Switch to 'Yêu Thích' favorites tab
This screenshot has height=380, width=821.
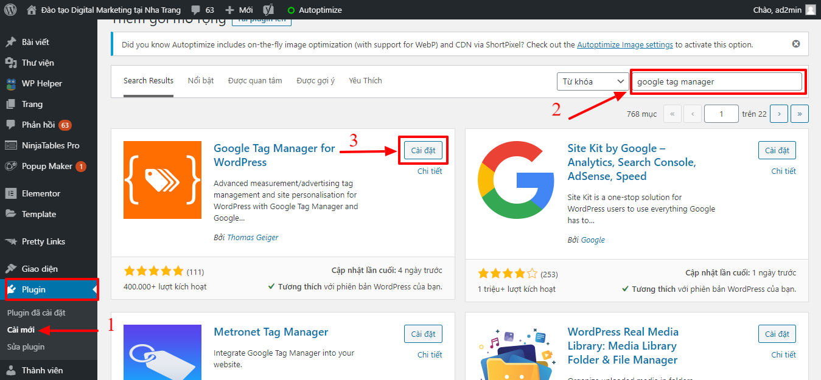pos(365,81)
